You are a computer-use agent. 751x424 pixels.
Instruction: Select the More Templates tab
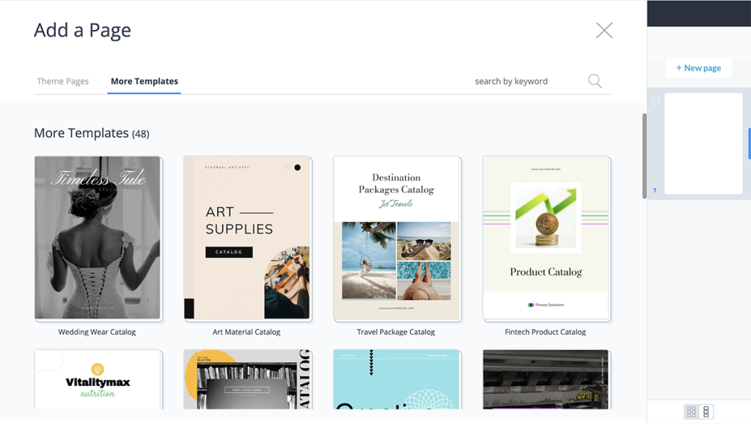[x=144, y=81]
